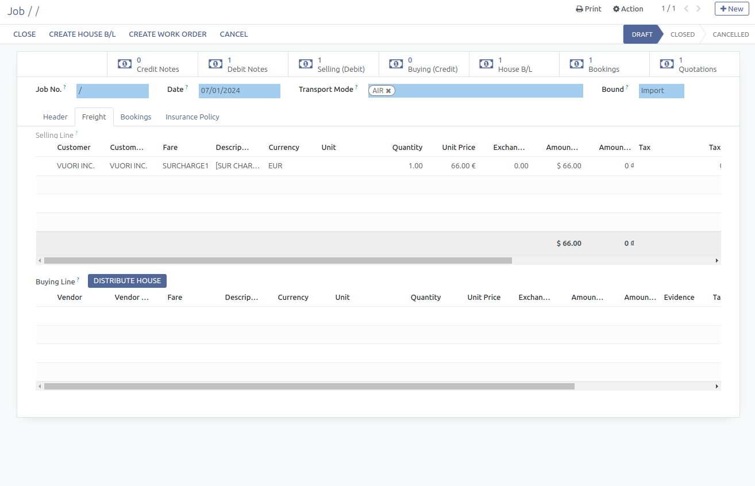The width and height of the screenshot is (755, 486).
Task: Click the Date input field
Action: [x=239, y=91]
